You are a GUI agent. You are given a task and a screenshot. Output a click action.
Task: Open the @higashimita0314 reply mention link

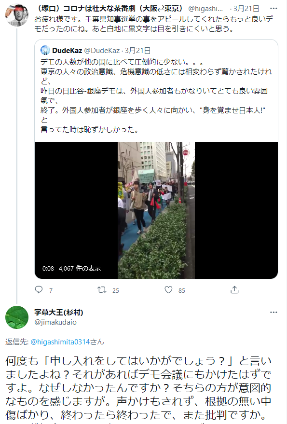pos(60,342)
